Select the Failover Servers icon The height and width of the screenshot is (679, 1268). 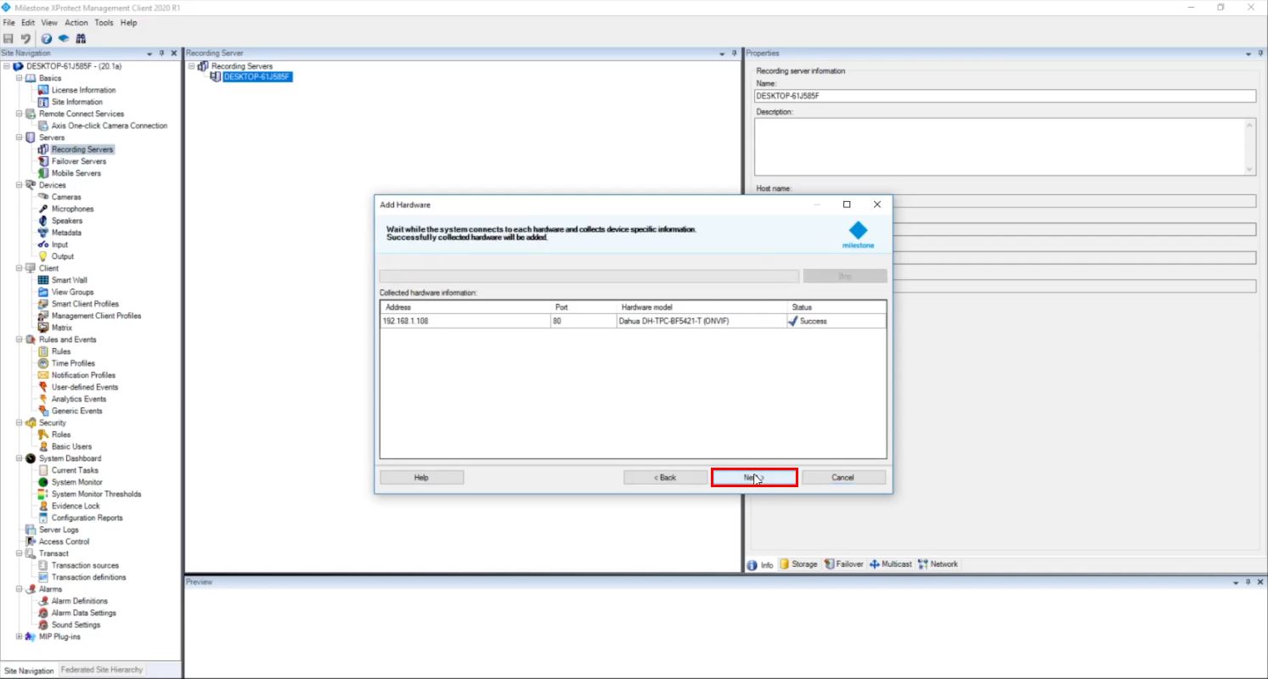pyautogui.click(x=43, y=161)
